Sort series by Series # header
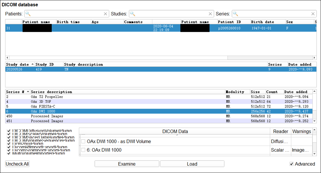321x173 pixels. pos(16,92)
